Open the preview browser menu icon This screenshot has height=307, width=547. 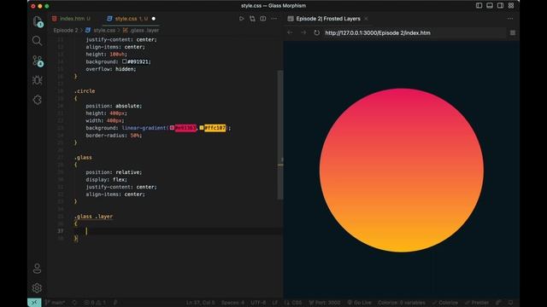[513, 32]
